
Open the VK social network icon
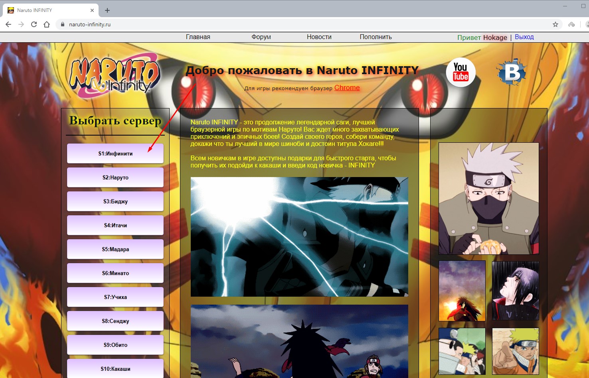pos(512,72)
